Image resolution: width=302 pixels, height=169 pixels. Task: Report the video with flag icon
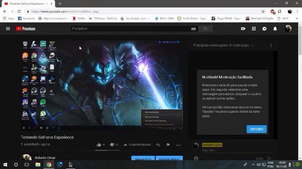pyautogui.click(x=168, y=145)
